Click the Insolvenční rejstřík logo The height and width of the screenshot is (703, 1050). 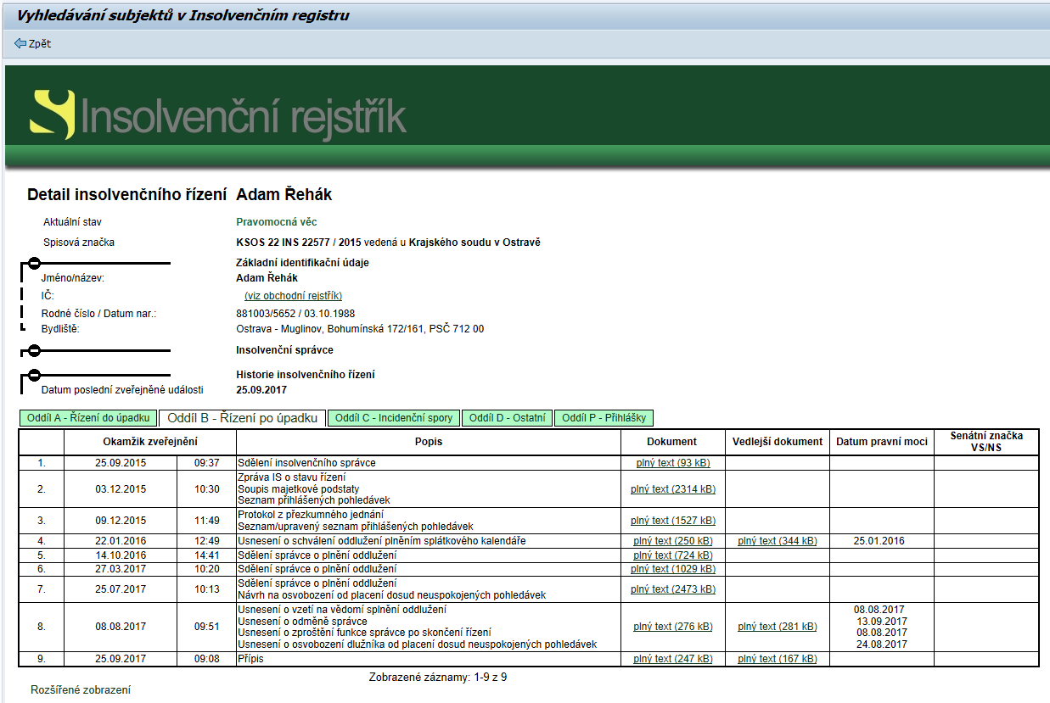pos(218,115)
